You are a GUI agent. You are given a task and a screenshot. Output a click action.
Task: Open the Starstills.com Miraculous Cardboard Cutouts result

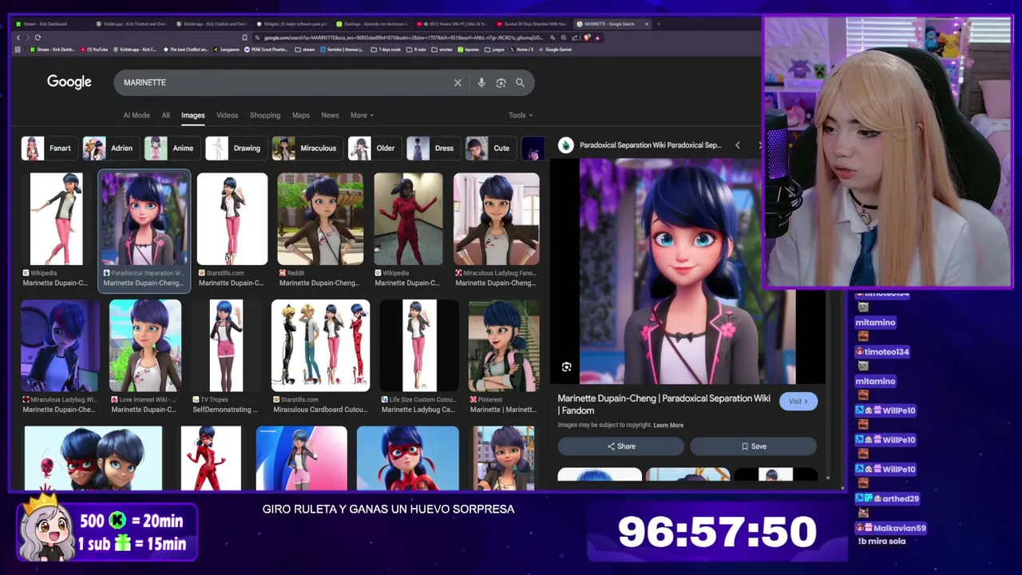pyautogui.click(x=320, y=357)
